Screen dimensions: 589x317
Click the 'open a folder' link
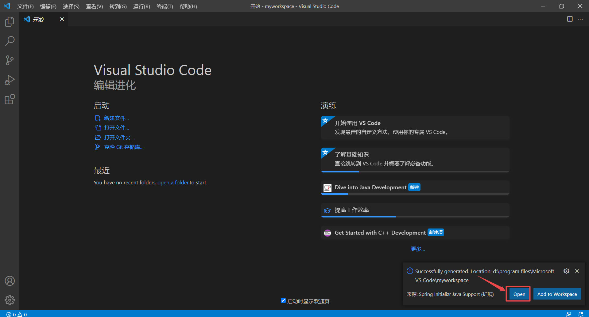pos(173,183)
